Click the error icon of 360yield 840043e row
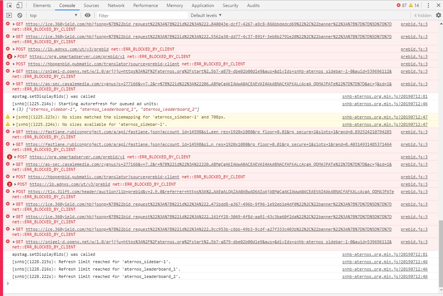The width and height of the screenshot is (443, 296). click(8, 24)
